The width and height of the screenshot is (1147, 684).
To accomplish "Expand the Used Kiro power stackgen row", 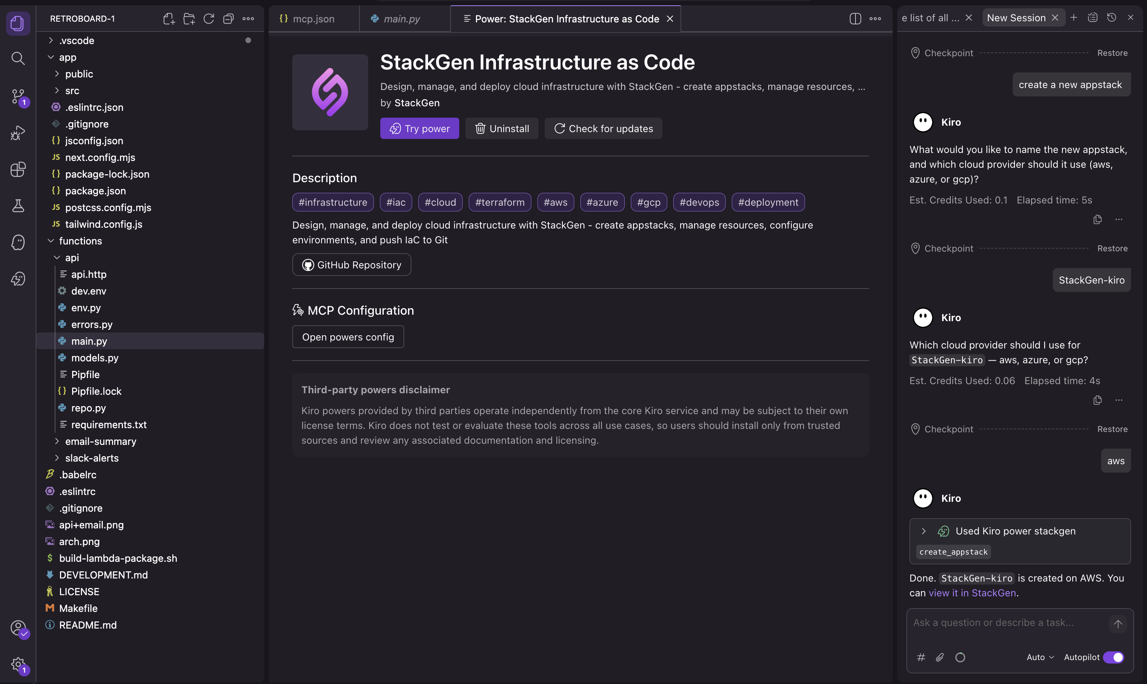I will coord(923,531).
